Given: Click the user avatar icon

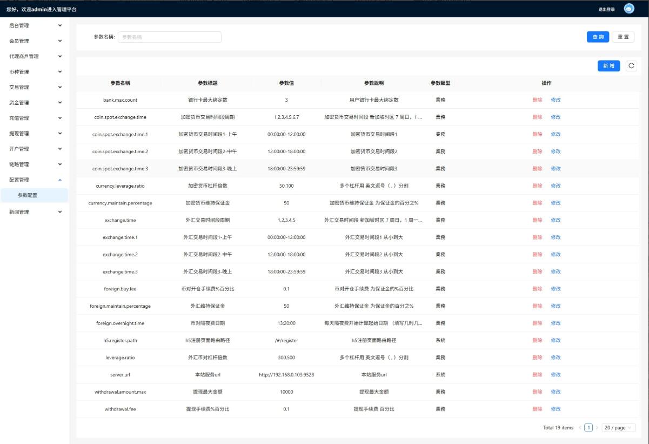Looking at the screenshot, I should click(629, 9).
